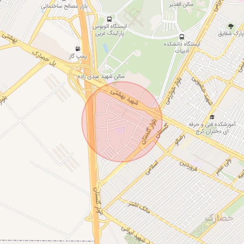This screenshot has height=244, width=244.
Task: Select the آموزشکده فنی و حرفه ای label
Action: 212,128
